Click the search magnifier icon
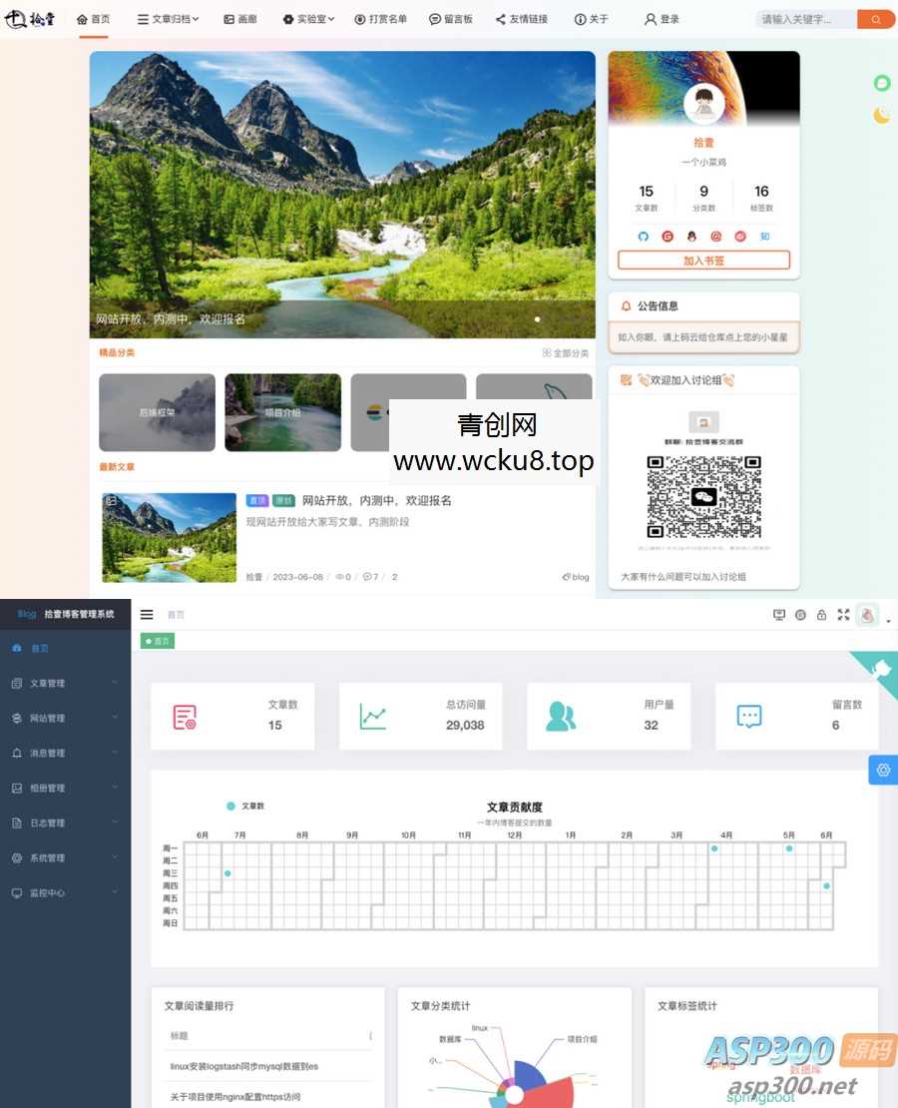The image size is (898, 1108). (x=875, y=18)
